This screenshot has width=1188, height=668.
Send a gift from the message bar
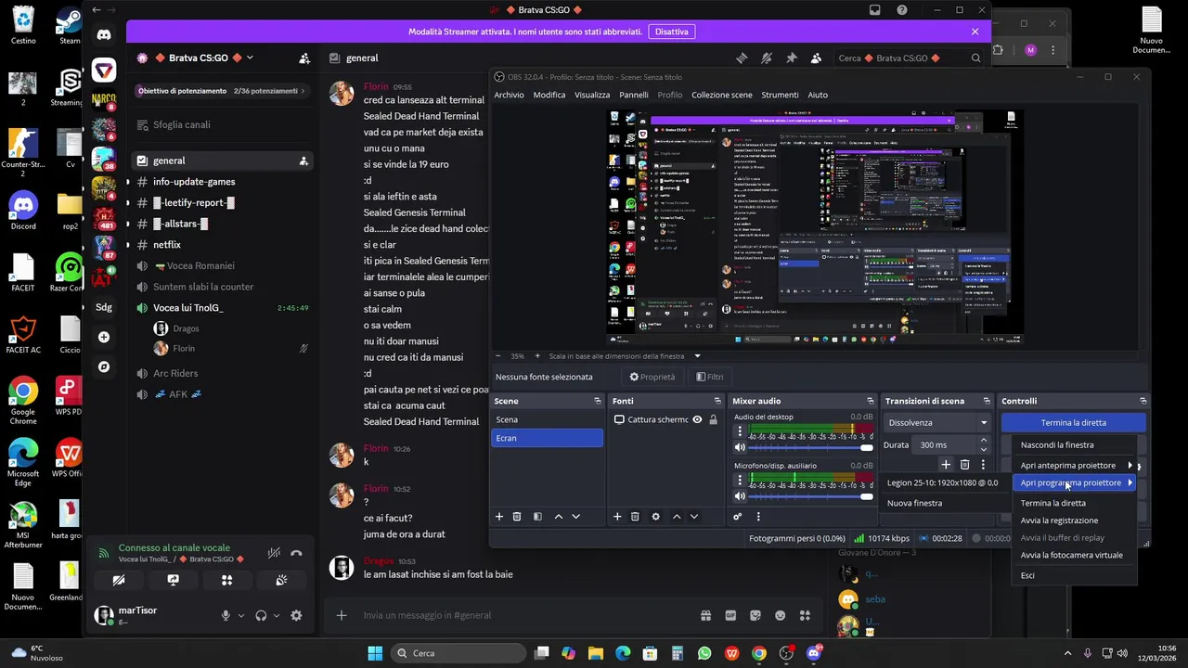(x=705, y=615)
